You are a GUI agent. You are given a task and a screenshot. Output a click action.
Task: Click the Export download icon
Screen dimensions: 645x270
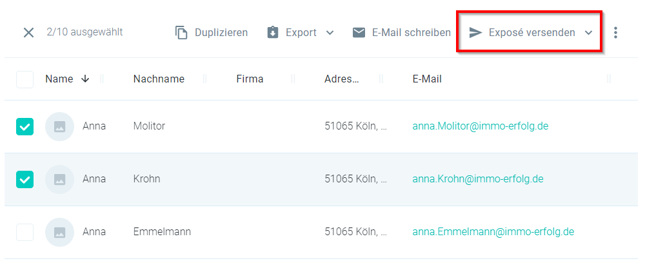click(273, 32)
